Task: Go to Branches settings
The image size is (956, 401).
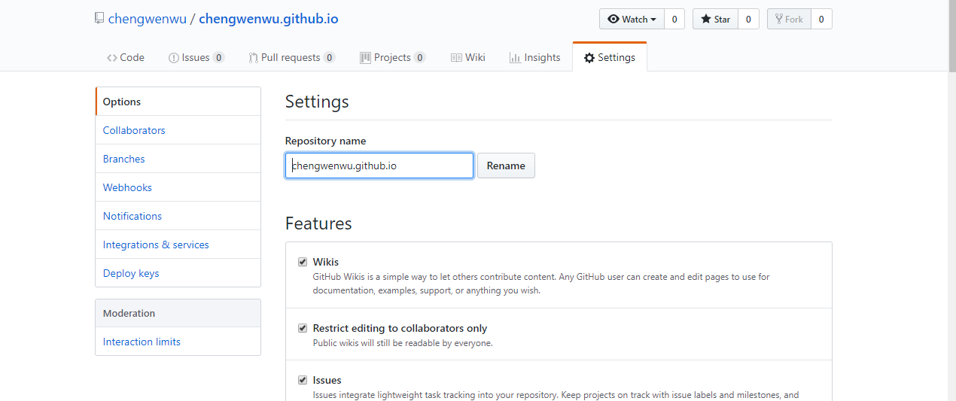Action: pyautogui.click(x=178, y=159)
